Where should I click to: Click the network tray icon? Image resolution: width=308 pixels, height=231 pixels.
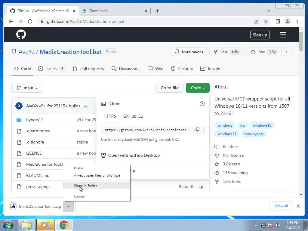pos(263,225)
